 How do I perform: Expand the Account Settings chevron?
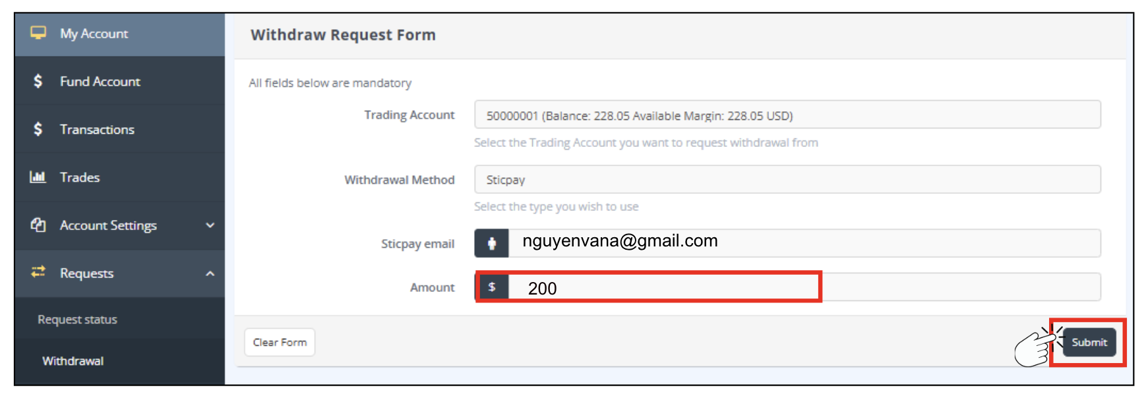[x=210, y=225]
